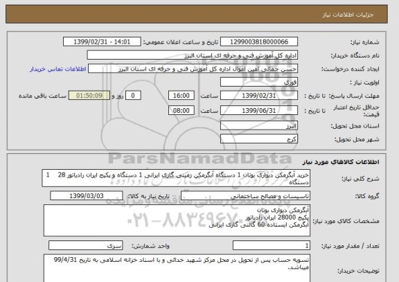Click label شهر محل تحویل

[x=357, y=139]
